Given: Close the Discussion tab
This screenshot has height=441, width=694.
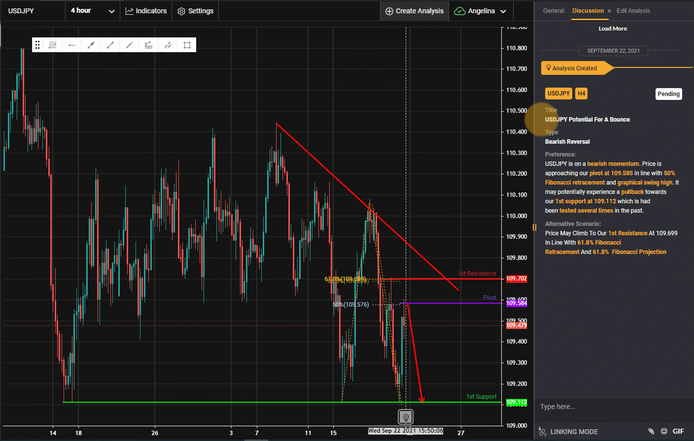Looking at the screenshot, I should tap(609, 11).
